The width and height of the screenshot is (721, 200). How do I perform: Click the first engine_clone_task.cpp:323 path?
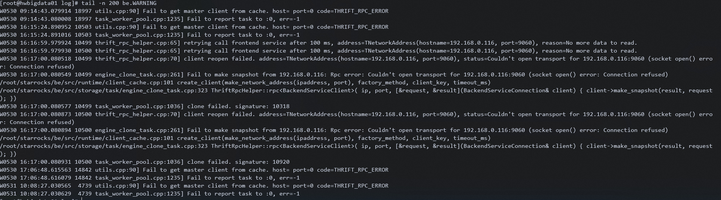[104, 90]
